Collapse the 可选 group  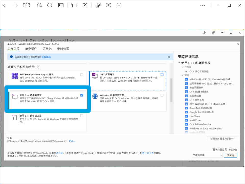click(182, 75)
